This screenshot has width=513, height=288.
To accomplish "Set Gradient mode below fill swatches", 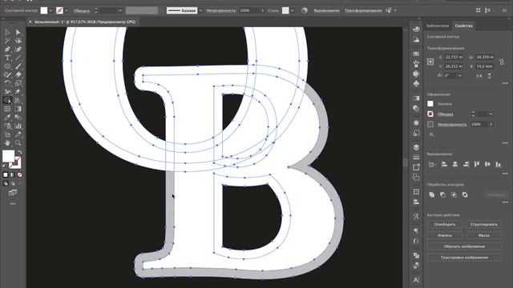I will [13, 175].
